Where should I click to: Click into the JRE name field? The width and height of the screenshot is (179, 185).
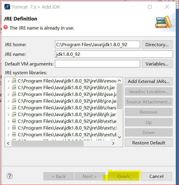pos(114,54)
